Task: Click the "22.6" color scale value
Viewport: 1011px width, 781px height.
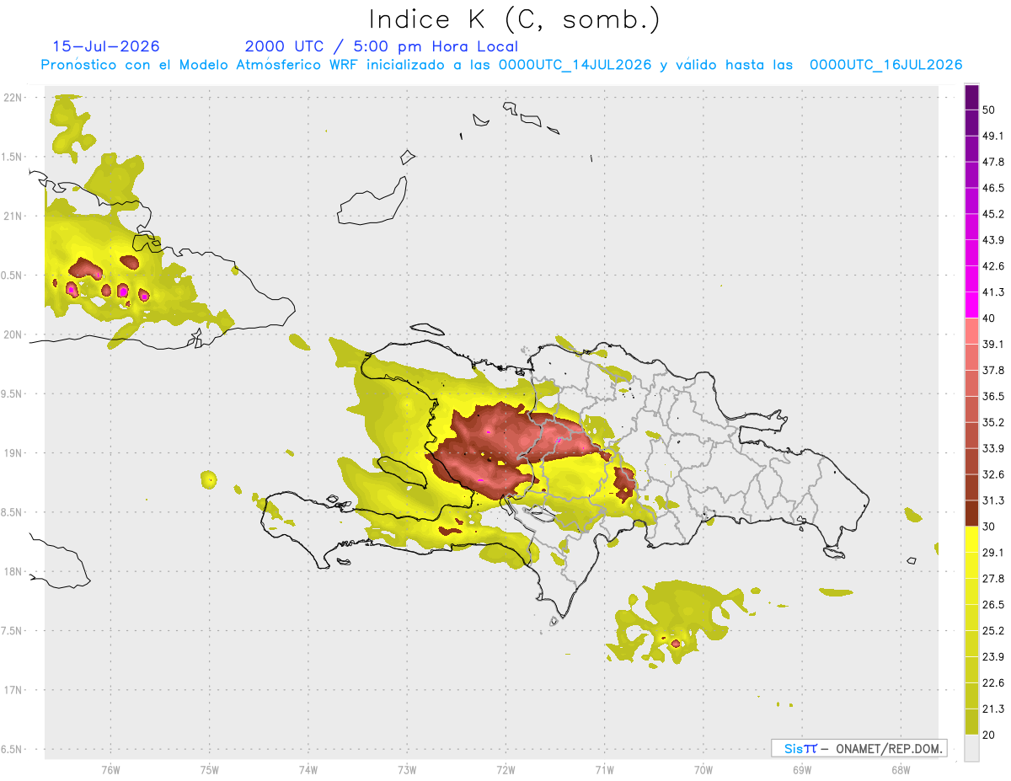Action: (993, 683)
